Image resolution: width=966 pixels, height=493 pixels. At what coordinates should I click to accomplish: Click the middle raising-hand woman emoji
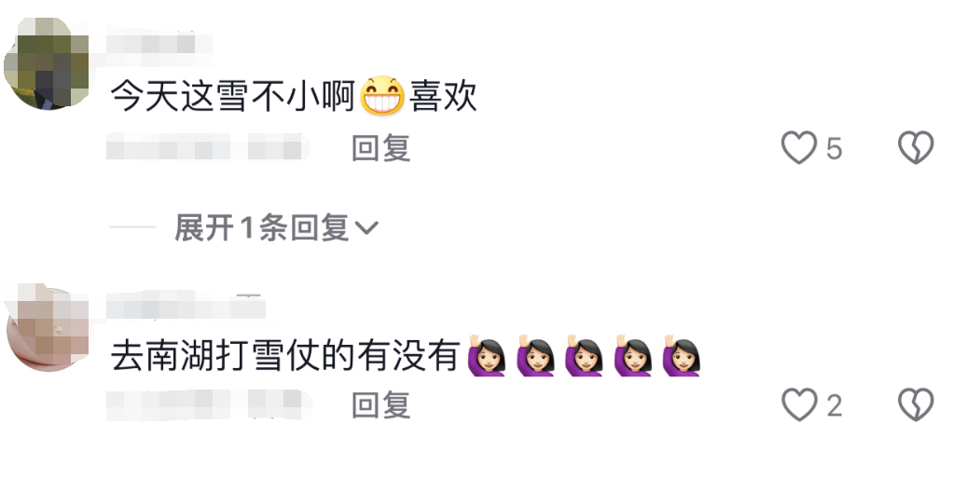[584, 356]
